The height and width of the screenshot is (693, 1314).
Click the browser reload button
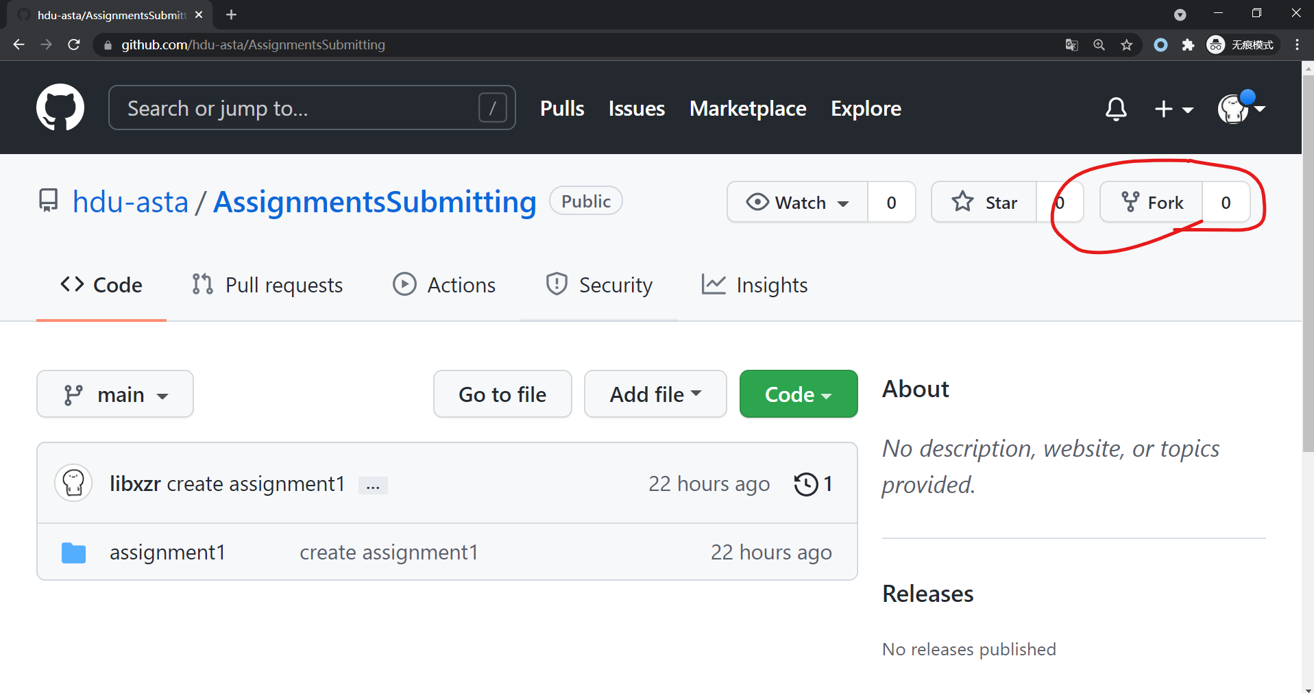click(x=74, y=45)
